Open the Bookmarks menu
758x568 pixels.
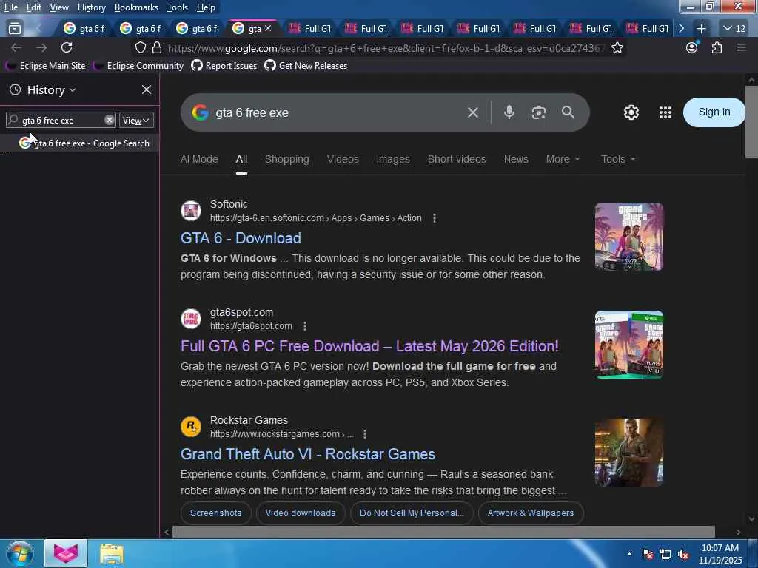point(136,7)
